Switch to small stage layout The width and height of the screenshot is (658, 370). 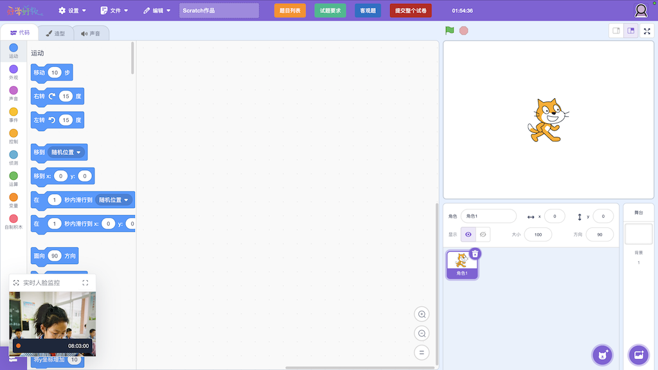click(616, 31)
